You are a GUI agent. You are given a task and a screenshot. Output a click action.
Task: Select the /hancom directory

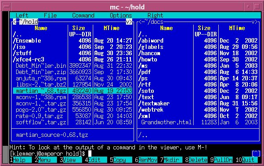pyautogui.click(x=198, y=53)
